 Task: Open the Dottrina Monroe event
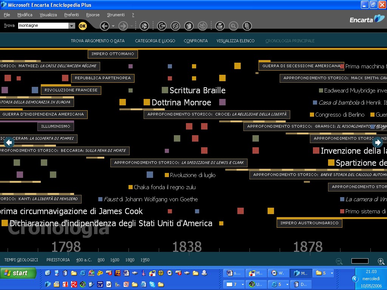tap(178, 102)
